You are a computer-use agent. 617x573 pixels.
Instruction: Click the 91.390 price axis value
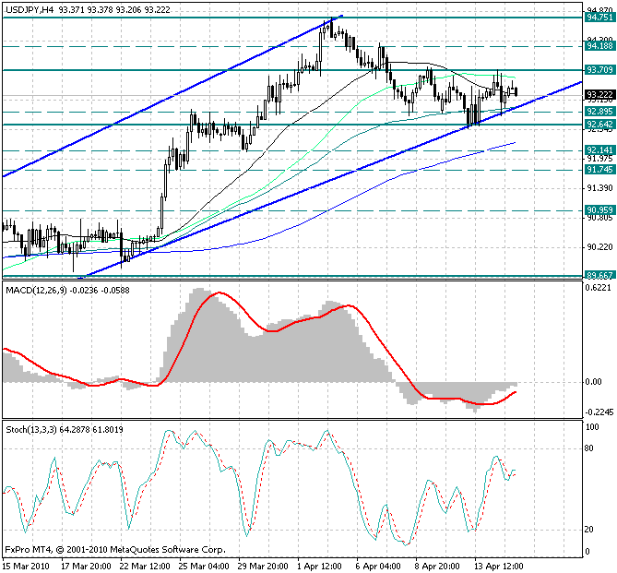pos(599,188)
